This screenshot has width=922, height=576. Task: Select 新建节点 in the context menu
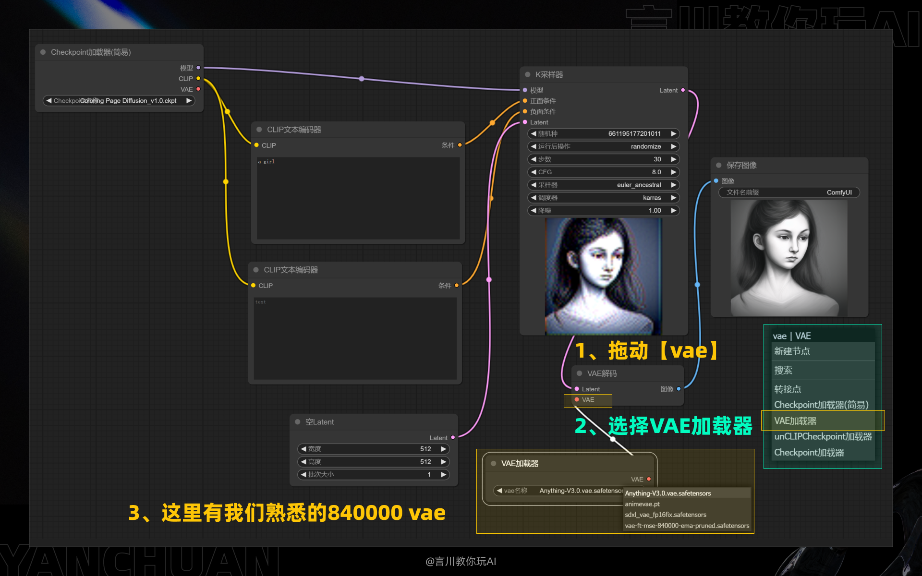(x=792, y=351)
